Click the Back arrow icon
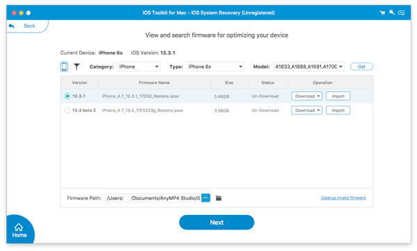 [x=11, y=26]
